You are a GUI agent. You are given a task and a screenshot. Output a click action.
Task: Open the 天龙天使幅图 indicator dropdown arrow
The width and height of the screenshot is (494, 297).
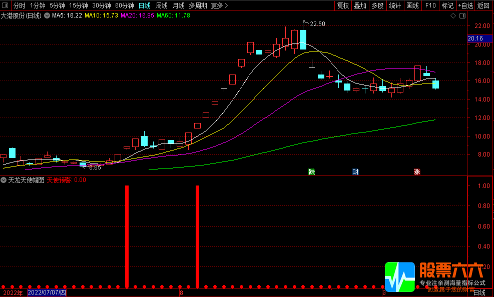click(4, 179)
